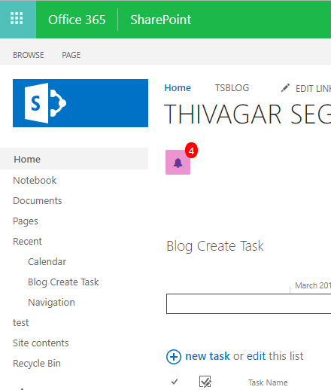331x390 pixels.
Task: Click the THIVAGAR site title heading
Action: point(247,114)
